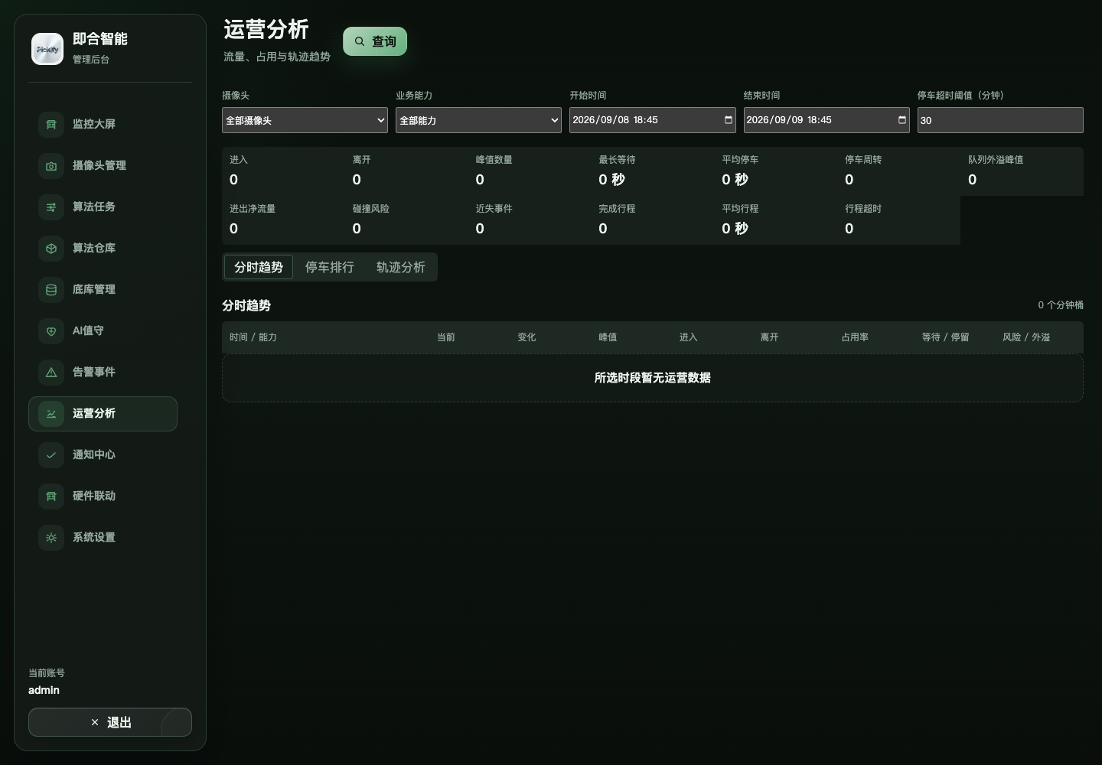Click the 风险 / 外溢 column header
This screenshot has height=765, width=1102.
(1026, 337)
